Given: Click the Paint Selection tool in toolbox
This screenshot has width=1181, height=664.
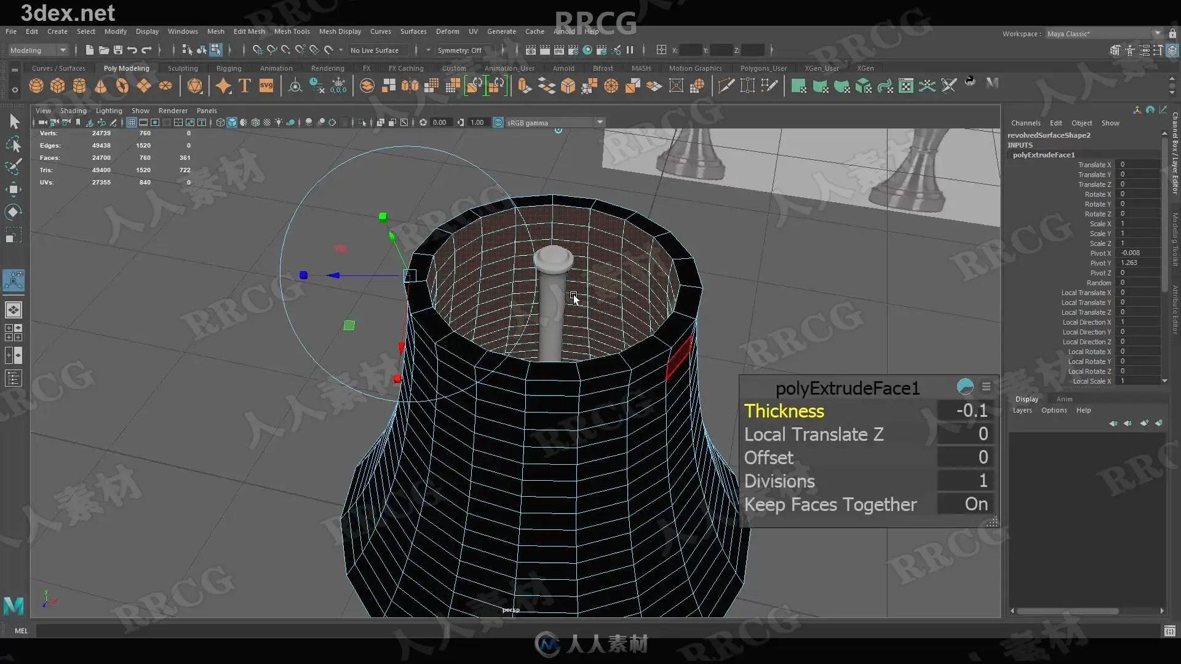Looking at the screenshot, I should click(14, 166).
